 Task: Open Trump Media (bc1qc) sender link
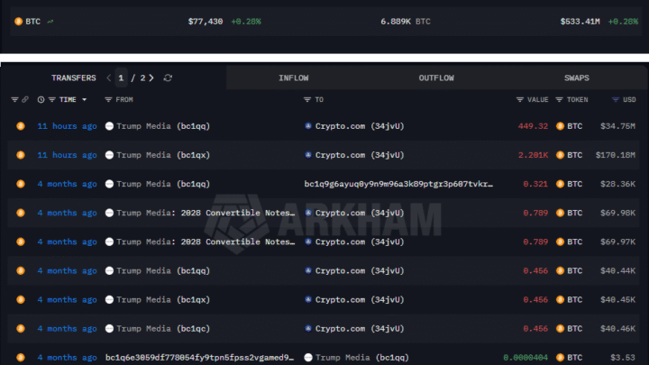163,329
